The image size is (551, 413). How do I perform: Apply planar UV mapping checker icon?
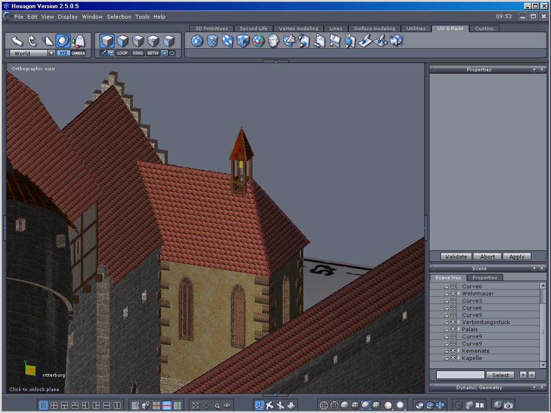click(x=227, y=41)
